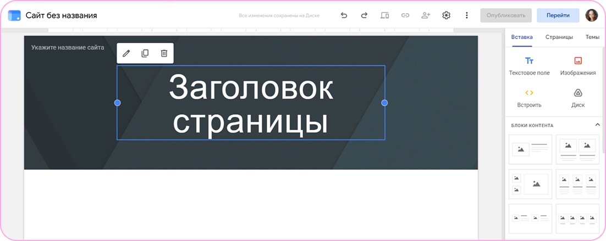The width and height of the screenshot is (606, 241).
Task: Click the trash delete icon above heading
Action: pyautogui.click(x=164, y=53)
